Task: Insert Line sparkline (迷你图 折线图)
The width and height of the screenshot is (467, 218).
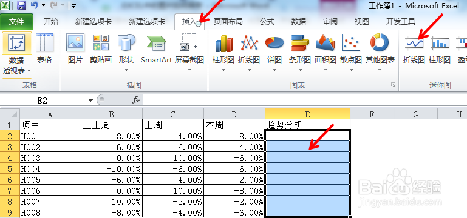Action: (x=414, y=49)
